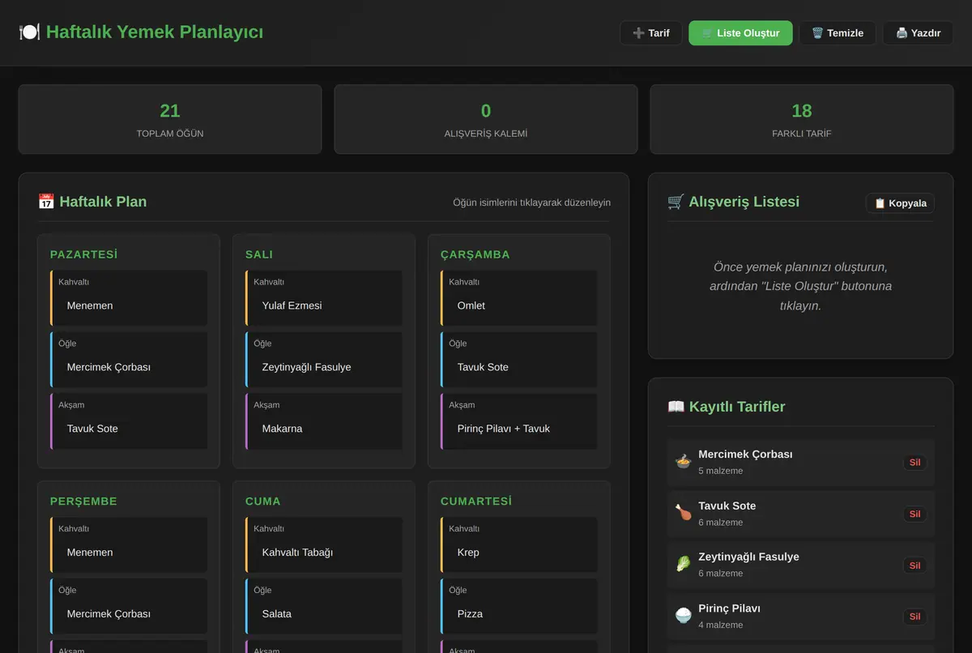972x653 pixels.
Task: Edit Çarşamba lunch field Tavuk Sote
Action: pos(519,367)
